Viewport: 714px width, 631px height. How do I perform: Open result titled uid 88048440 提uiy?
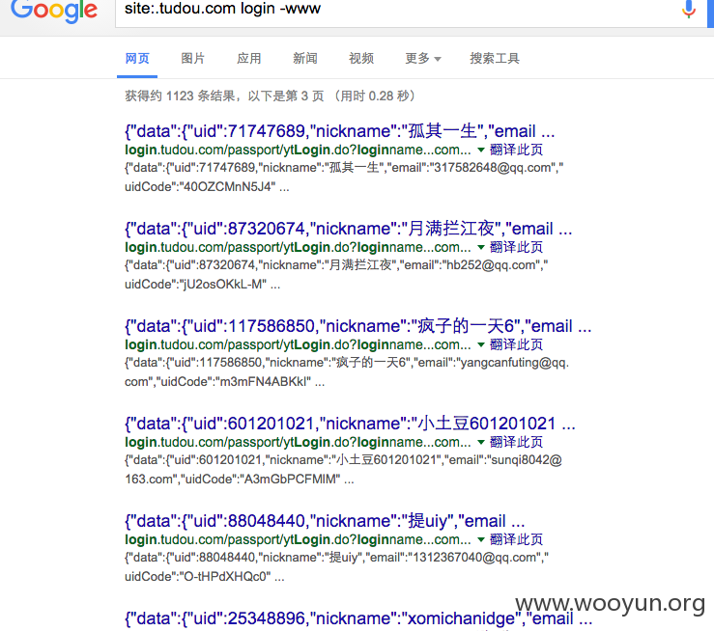tap(325, 521)
